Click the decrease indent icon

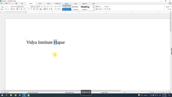click(x=58, y=7)
